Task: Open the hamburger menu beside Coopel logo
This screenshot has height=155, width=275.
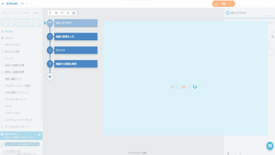Action: click(3, 3)
